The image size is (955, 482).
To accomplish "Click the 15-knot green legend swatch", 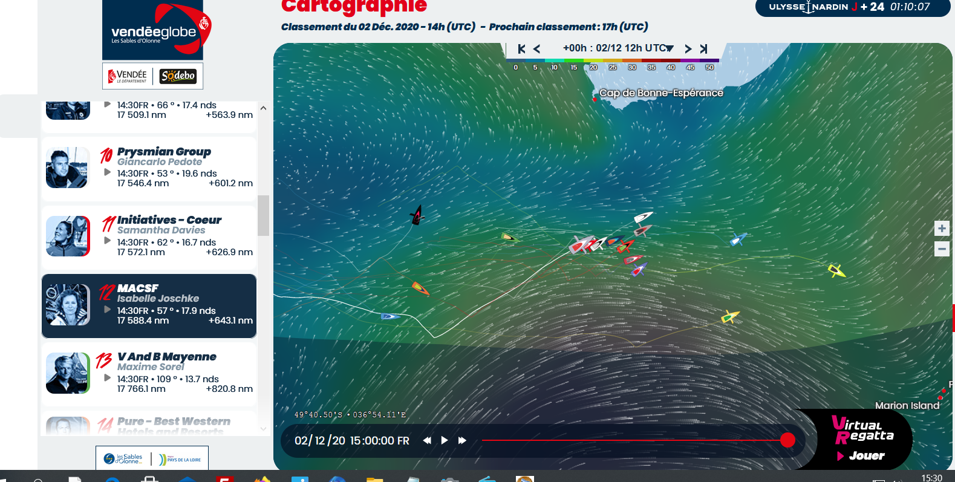I will click(573, 61).
